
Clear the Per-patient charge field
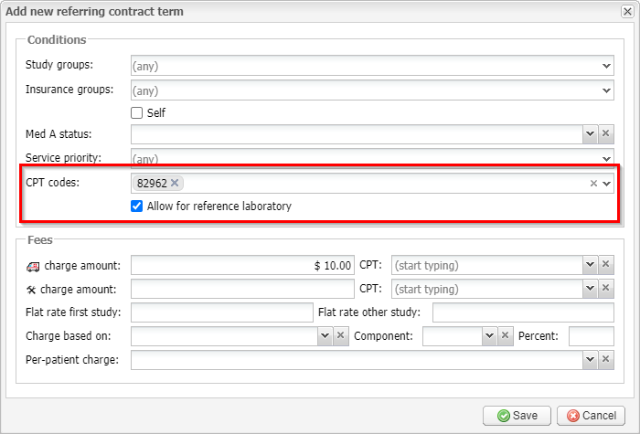[x=605, y=360]
